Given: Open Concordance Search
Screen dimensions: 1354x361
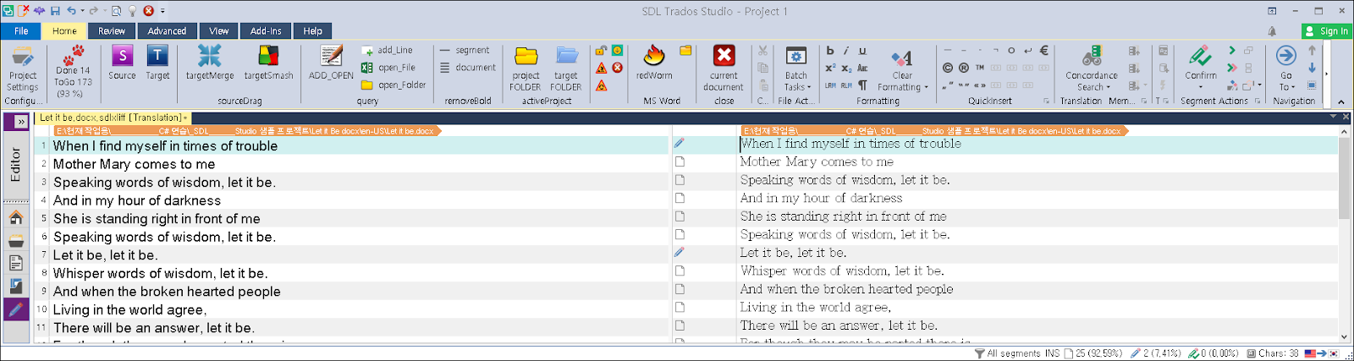Looking at the screenshot, I should pos(1092,68).
